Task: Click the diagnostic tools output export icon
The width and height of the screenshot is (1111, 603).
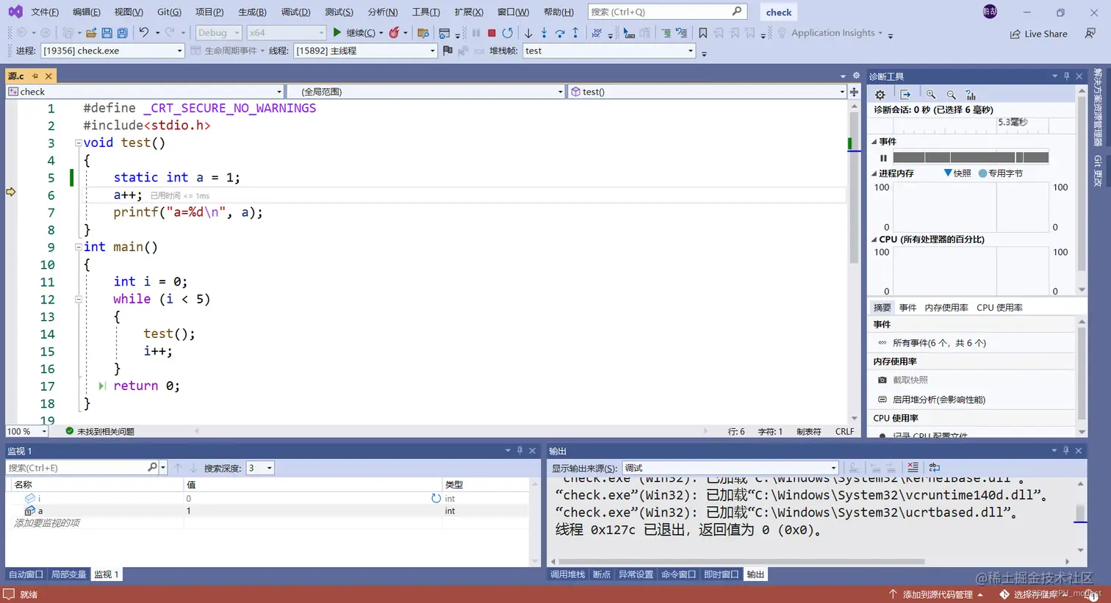Action: 905,95
